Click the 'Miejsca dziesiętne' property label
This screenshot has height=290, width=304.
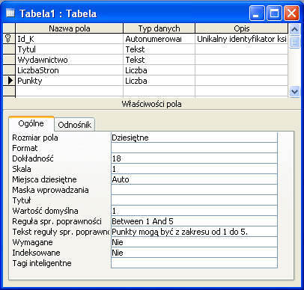click(44, 179)
